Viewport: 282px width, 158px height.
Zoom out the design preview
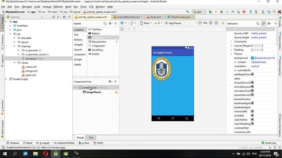point(200,23)
